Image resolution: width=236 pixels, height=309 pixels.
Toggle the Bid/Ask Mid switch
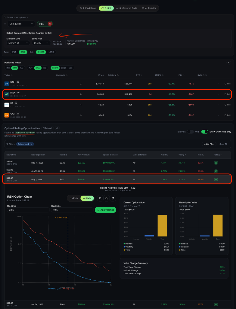tap(190, 132)
